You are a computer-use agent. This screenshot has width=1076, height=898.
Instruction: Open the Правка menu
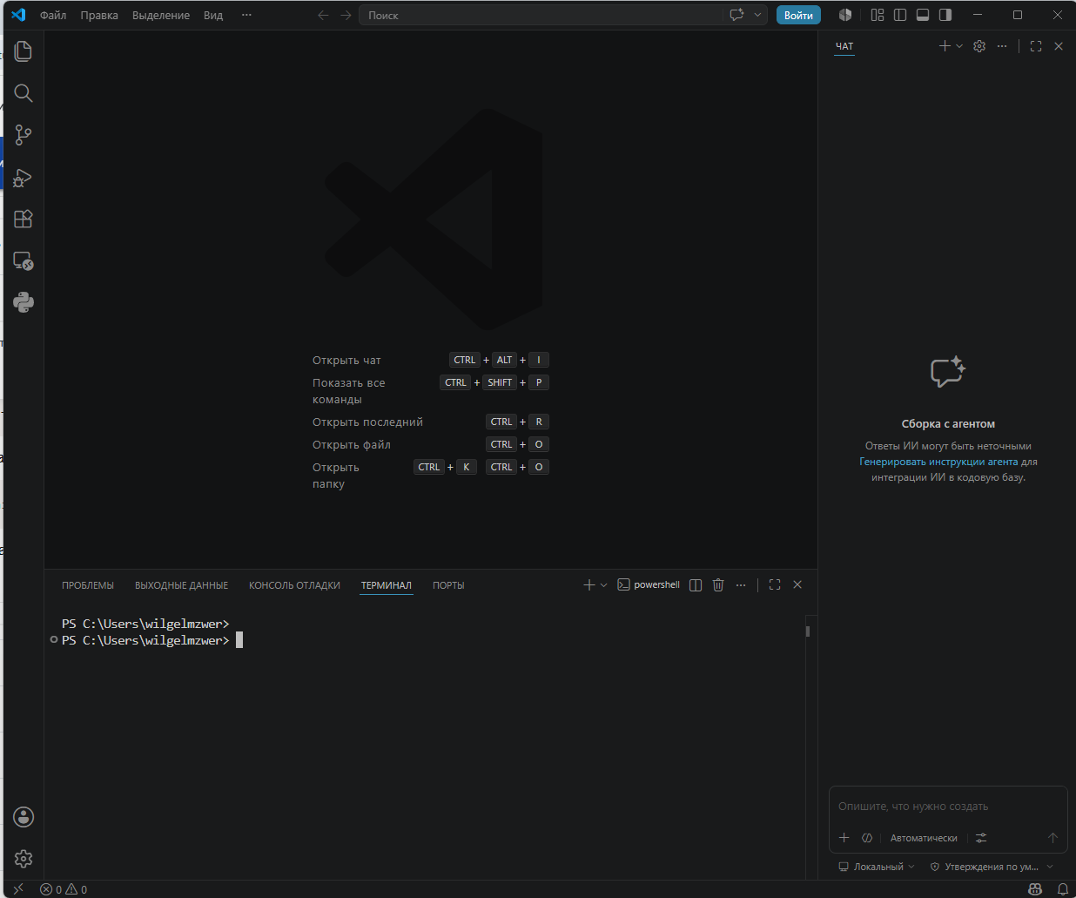[99, 15]
